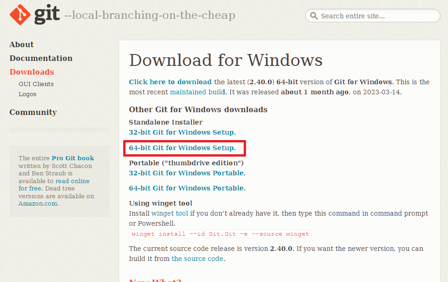The width and height of the screenshot is (448, 282).
Task: Download 64-bit Git for Windows Setup
Action: click(x=181, y=148)
